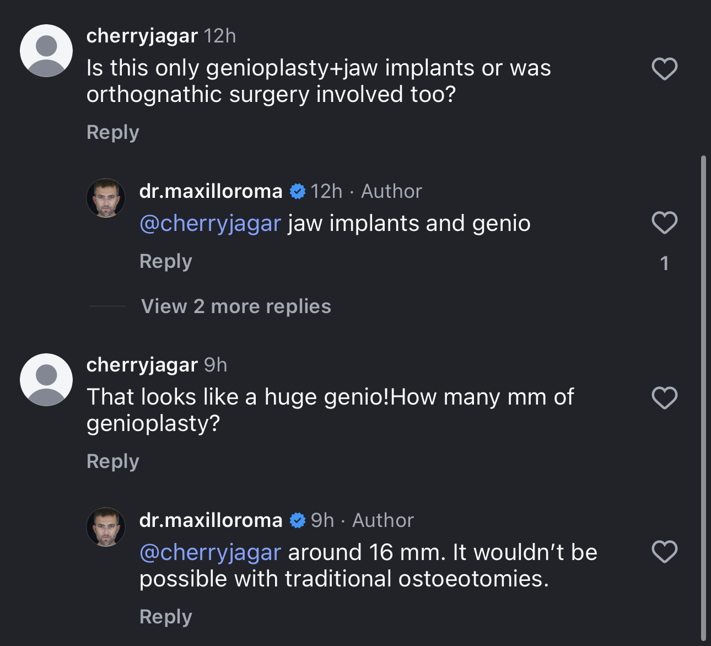The height and width of the screenshot is (646, 711).
Task: Reply to 'jaw implants and genio' comment
Action: pos(166,261)
